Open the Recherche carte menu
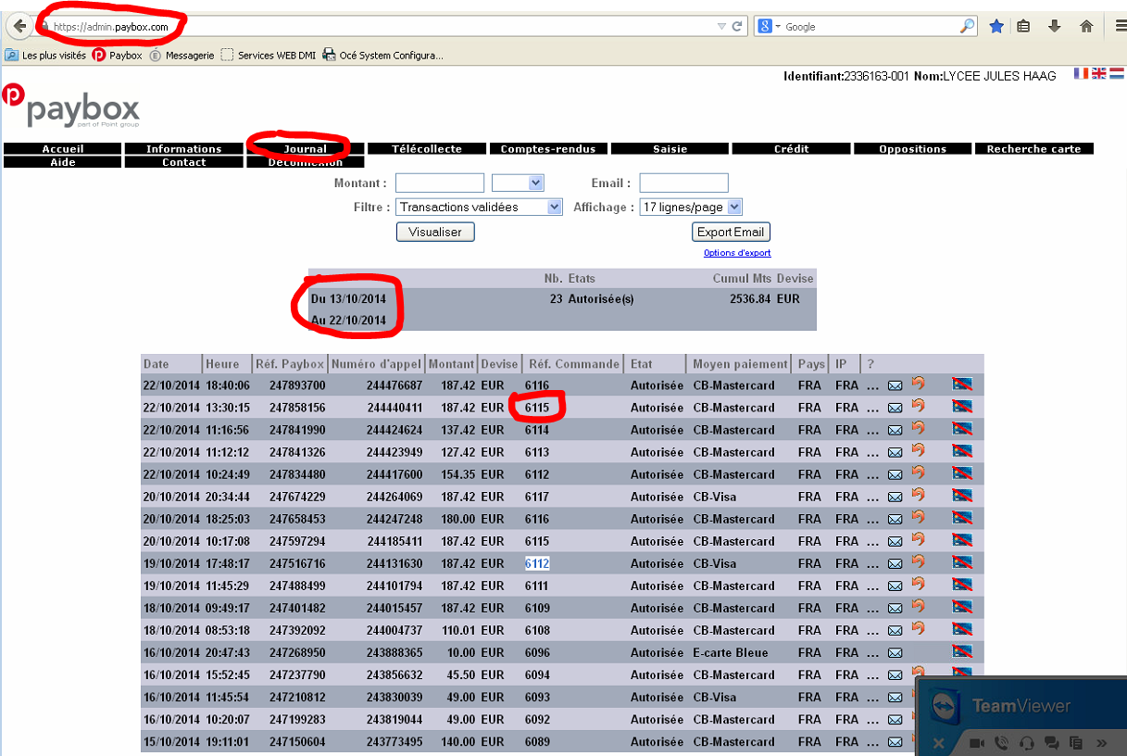Image resolution: width=1127 pixels, height=756 pixels. point(1034,149)
